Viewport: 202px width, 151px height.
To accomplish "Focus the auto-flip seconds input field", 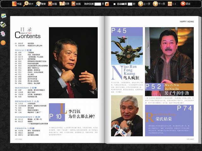I will click(130, 4).
